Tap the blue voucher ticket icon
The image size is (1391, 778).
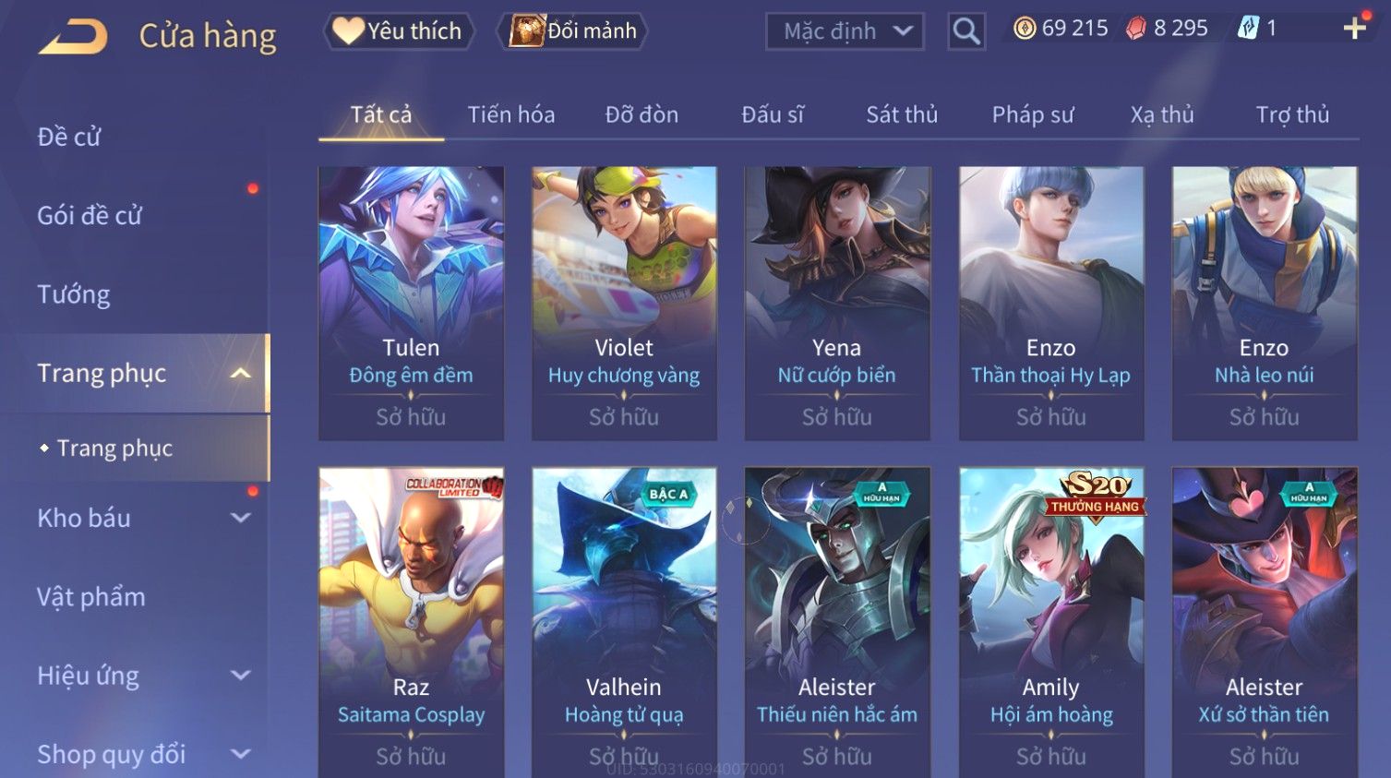click(x=1248, y=29)
